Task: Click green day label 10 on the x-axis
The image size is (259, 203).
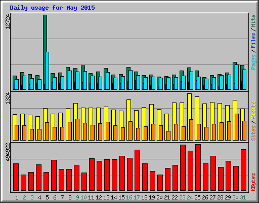Action: (x=83, y=197)
